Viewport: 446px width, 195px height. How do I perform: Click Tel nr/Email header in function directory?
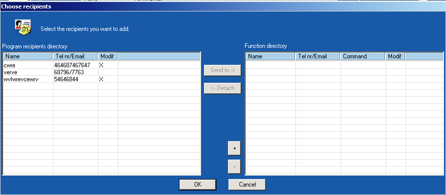pos(317,56)
